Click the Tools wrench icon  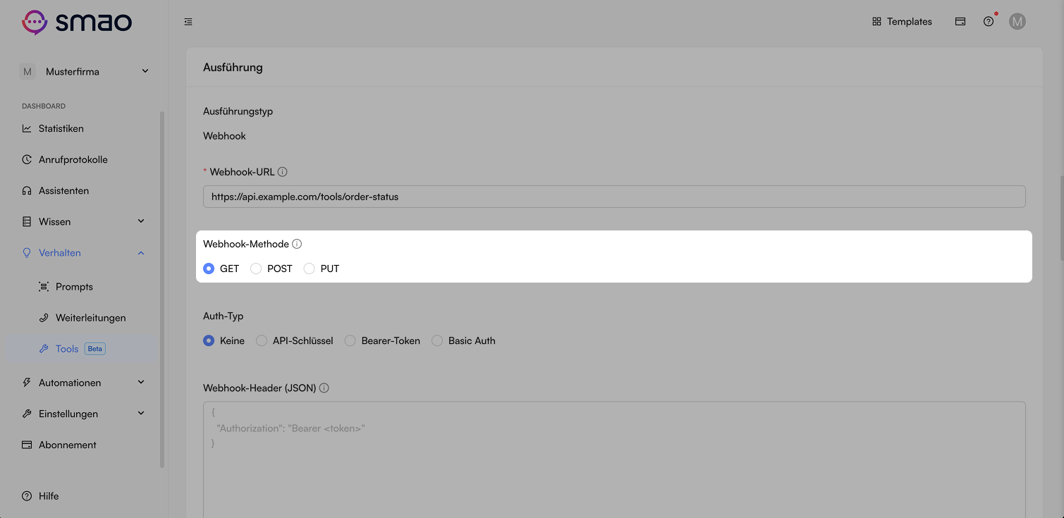(x=44, y=349)
